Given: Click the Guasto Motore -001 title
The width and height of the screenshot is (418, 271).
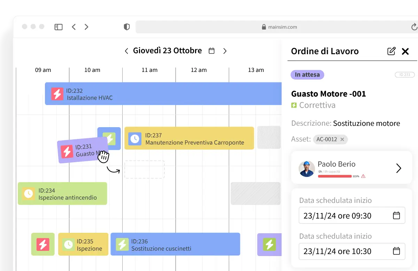Looking at the screenshot, I should pyautogui.click(x=328, y=94).
